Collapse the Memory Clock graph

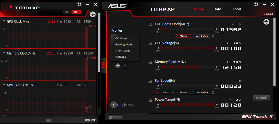pos(4,53)
